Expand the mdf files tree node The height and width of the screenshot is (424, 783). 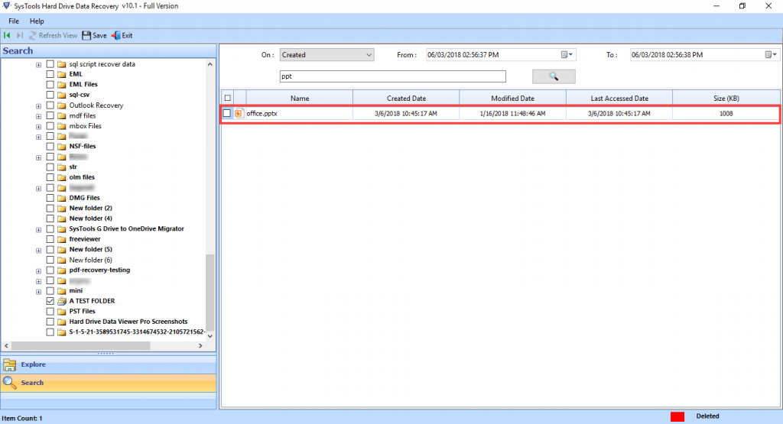coord(38,116)
